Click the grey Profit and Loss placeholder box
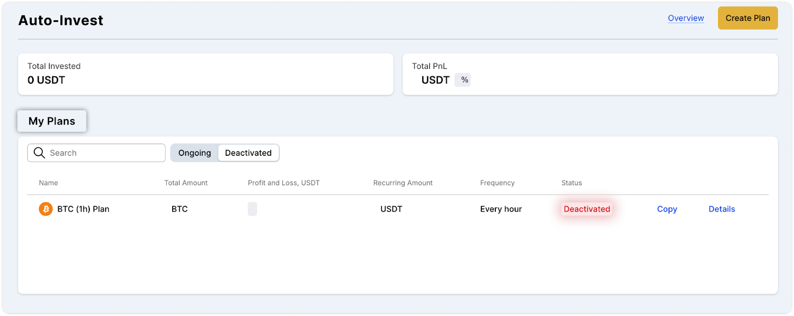Image resolution: width=794 pixels, height=316 pixels. pyautogui.click(x=253, y=209)
